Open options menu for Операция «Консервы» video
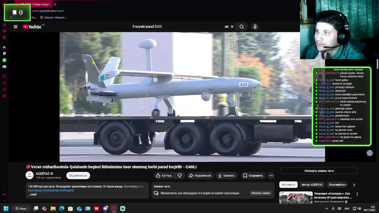The width and height of the screenshot is (379, 213). coord(357,194)
